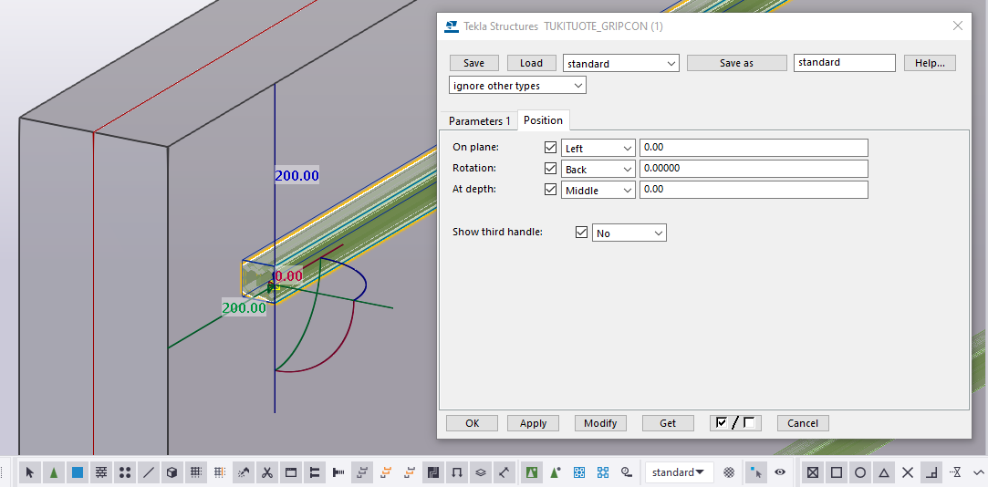
Task: Click the circle snap switch icon
Action: tap(860, 472)
